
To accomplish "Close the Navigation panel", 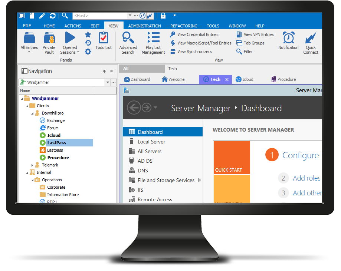I will (x=112, y=71).
